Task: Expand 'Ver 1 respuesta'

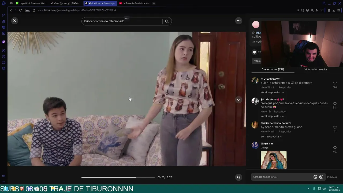Action: [x=271, y=137]
